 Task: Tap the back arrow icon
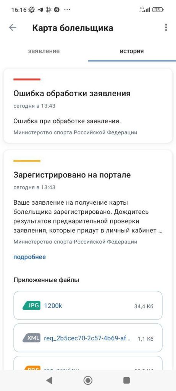coord(13,27)
